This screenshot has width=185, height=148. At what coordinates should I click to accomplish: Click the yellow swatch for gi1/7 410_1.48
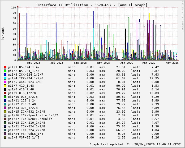point(5,86)
